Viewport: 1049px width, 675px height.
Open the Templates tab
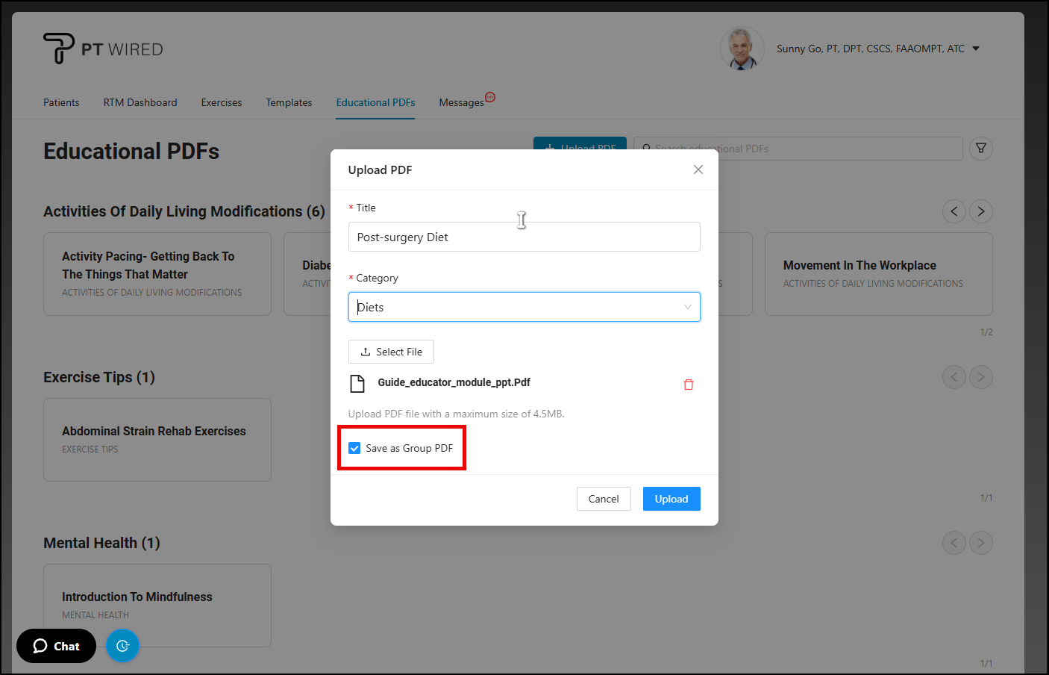289,102
